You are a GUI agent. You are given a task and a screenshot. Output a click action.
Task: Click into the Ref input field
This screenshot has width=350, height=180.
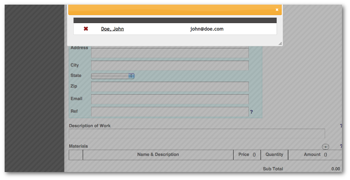click(170, 112)
